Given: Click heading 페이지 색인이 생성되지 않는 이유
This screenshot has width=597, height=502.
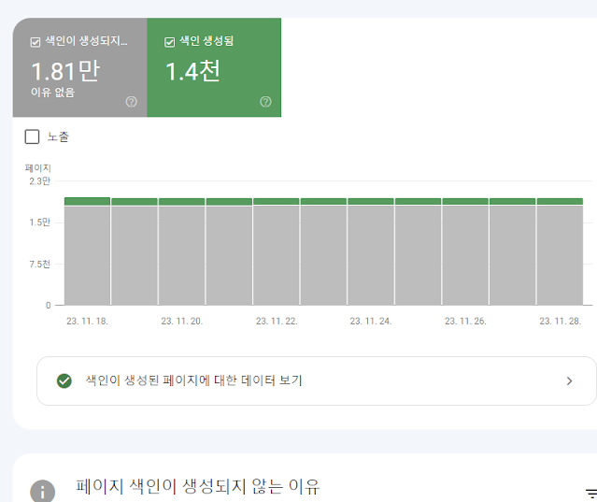Looking at the screenshot, I should point(198,486).
